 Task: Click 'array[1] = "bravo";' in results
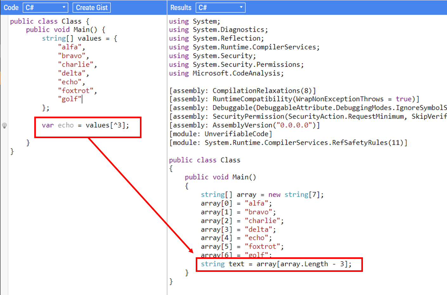click(x=238, y=212)
